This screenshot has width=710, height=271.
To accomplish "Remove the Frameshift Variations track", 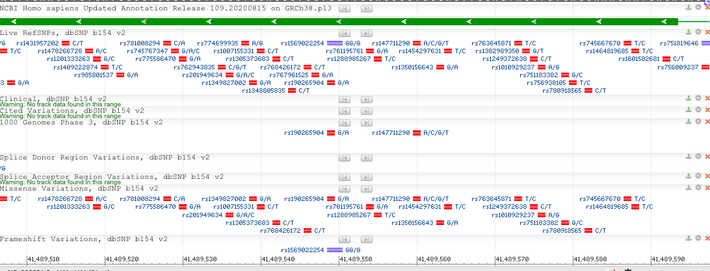I will coord(707,239).
